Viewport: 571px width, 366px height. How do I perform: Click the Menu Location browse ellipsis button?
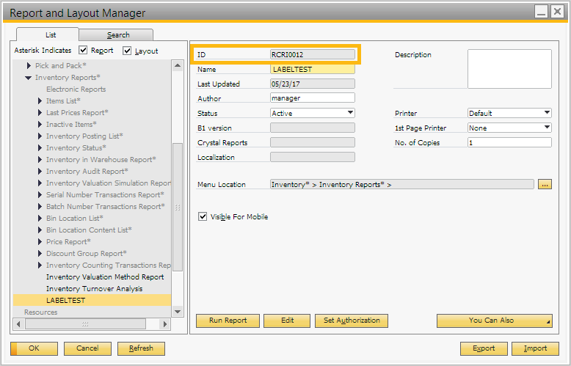coord(544,185)
